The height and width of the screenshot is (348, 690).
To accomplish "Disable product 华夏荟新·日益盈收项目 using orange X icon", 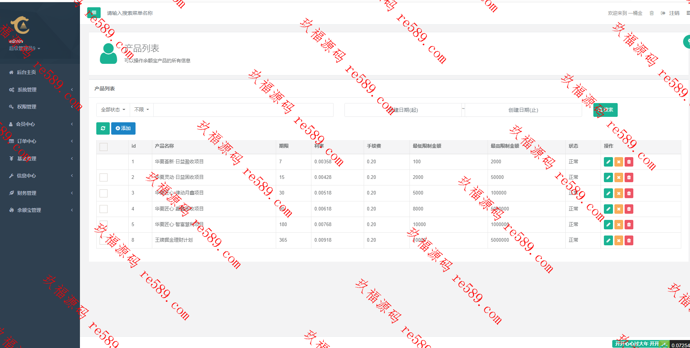I will tap(619, 162).
